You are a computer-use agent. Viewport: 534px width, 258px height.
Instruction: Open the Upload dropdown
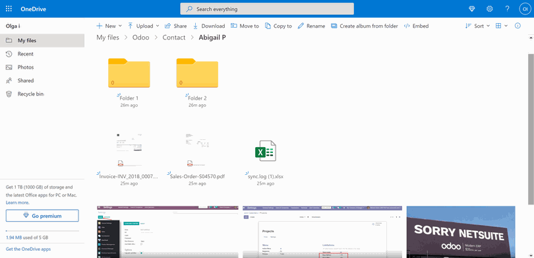pos(143,26)
